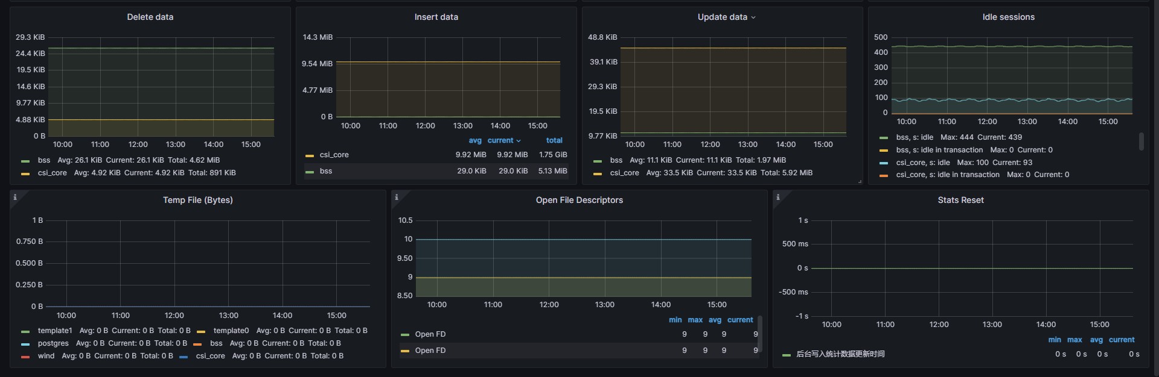Click the Open File Descriptors legend scrollbar
The width and height of the screenshot is (1159, 377).
(x=759, y=333)
